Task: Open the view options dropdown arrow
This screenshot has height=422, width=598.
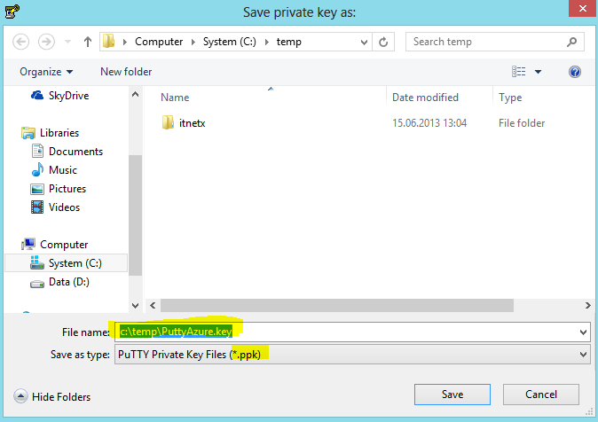Action: [538, 72]
